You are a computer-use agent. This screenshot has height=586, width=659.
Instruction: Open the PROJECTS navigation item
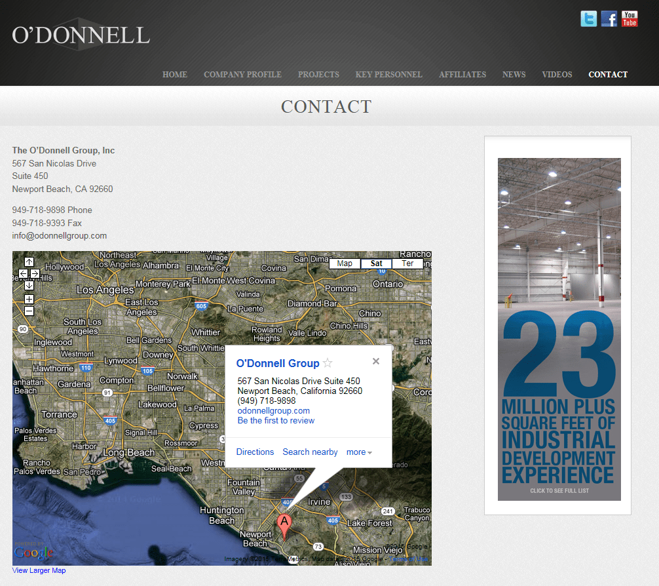pyautogui.click(x=318, y=74)
